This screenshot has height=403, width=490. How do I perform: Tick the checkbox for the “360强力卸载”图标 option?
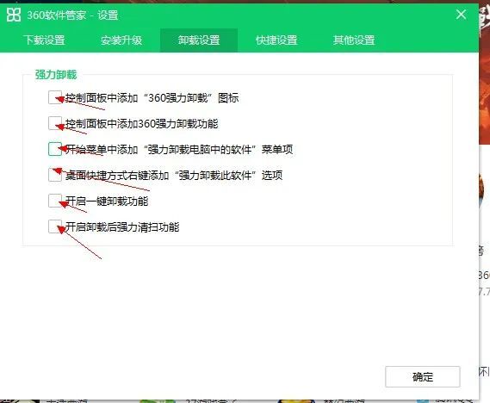(x=55, y=97)
